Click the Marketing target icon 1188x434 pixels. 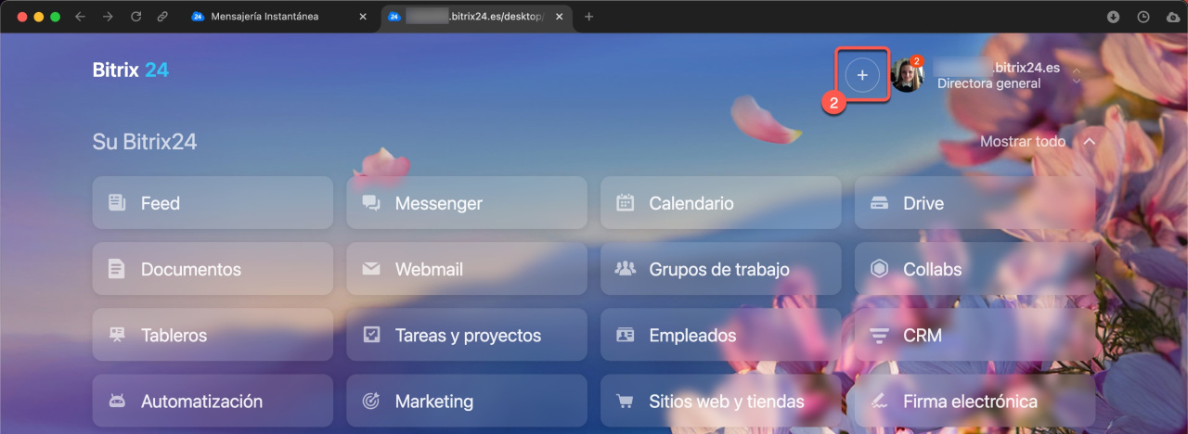(x=371, y=402)
